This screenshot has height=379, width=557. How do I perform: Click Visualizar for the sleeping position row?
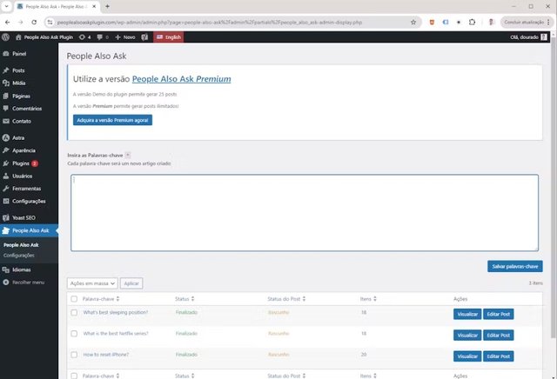tap(467, 314)
